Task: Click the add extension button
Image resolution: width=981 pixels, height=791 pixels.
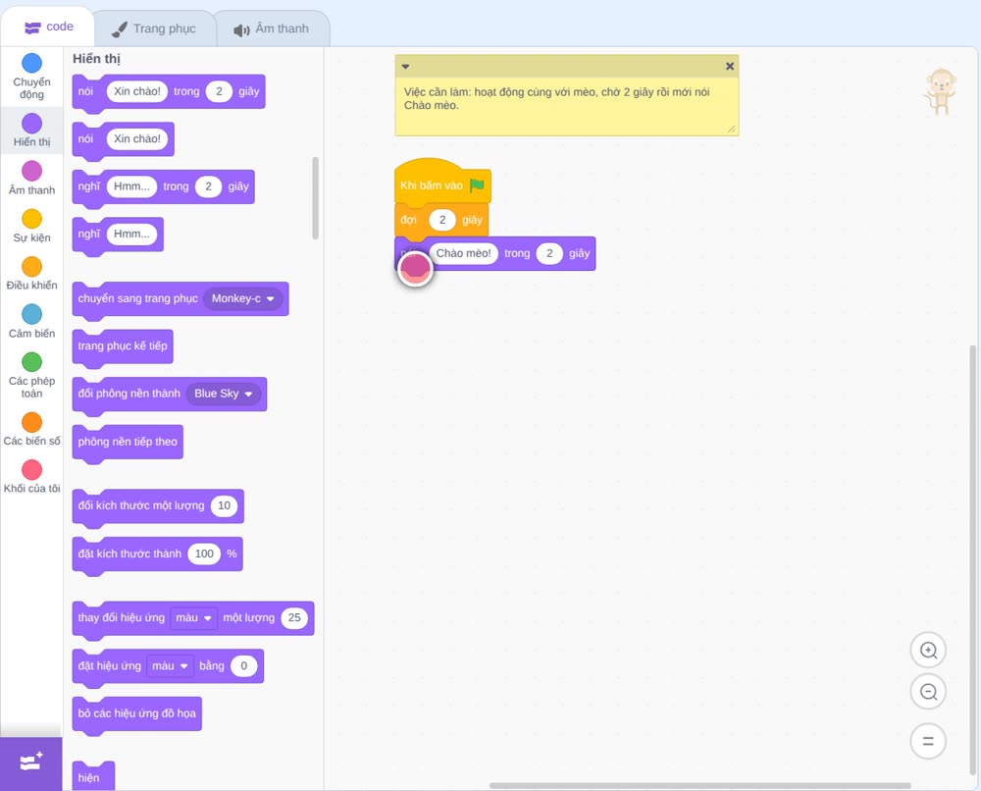Action: point(31,763)
